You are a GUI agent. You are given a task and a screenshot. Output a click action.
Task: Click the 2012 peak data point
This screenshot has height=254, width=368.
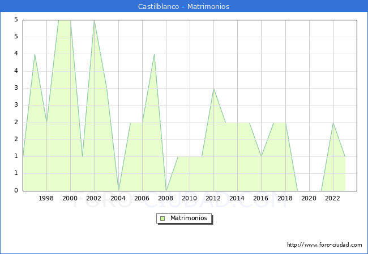(x=213, y=89)
